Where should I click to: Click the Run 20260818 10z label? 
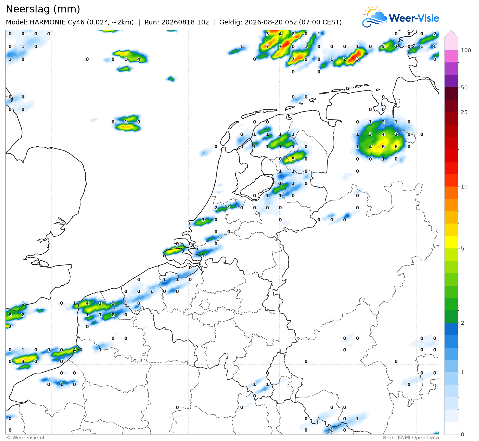(176, 22)
